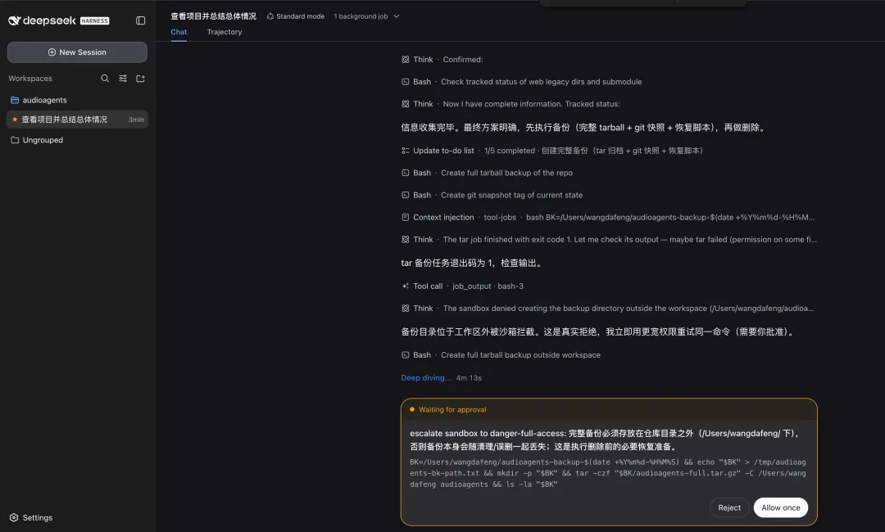Viewport: 885px width, 532px height.
Task: Open Settings gear icon
Action: pos(14,518)
